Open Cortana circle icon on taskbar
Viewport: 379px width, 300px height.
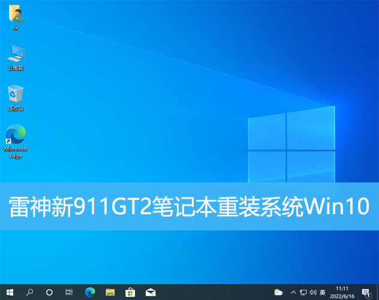pos(49,292)
